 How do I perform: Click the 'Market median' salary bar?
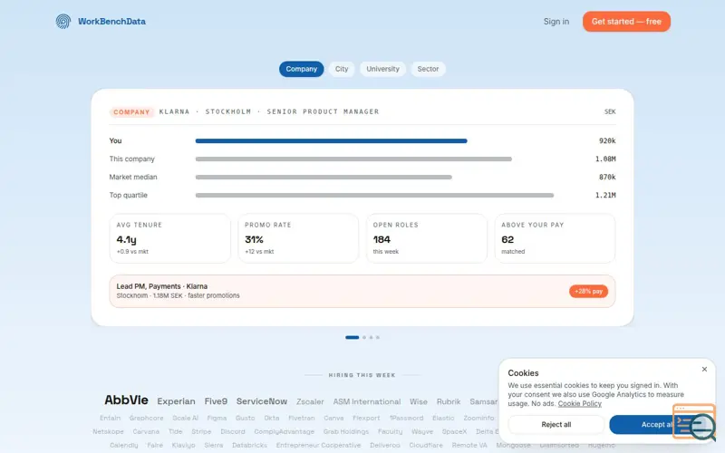pyautogui.click(x=324, y=177)
